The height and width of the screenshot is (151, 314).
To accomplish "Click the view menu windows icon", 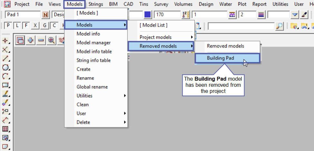I will pyautogui.click(x=20, y=40).
